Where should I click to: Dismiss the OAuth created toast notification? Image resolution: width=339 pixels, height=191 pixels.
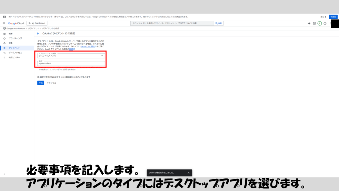[188, 173]
